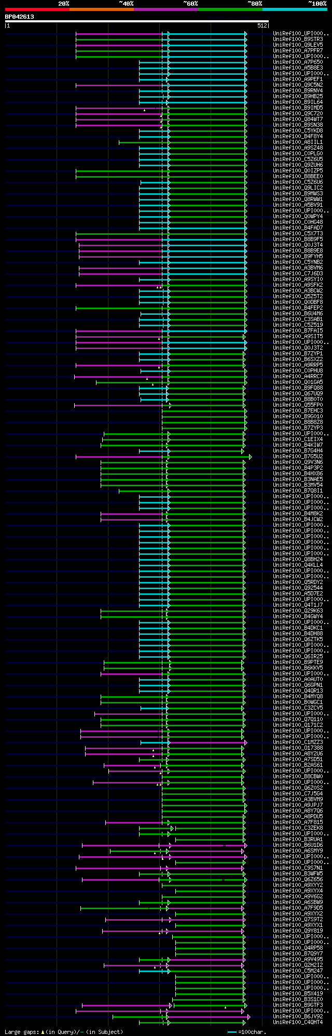Select hit UniRef100_Q9Y819
The height and width of the screenshot is (1036, 332).
298,931
